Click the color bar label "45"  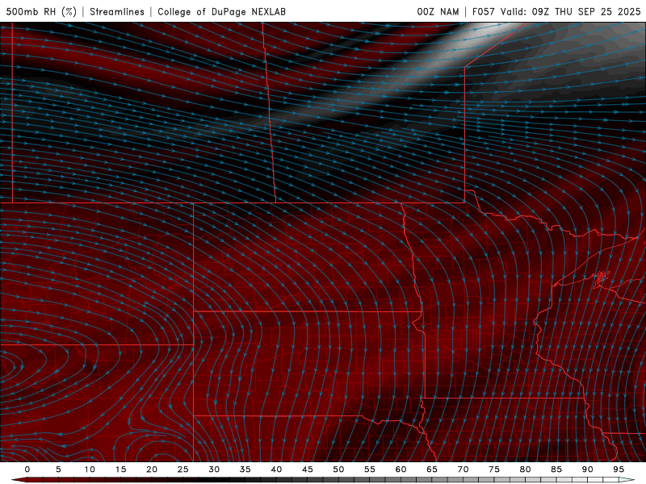pos(308,469)
